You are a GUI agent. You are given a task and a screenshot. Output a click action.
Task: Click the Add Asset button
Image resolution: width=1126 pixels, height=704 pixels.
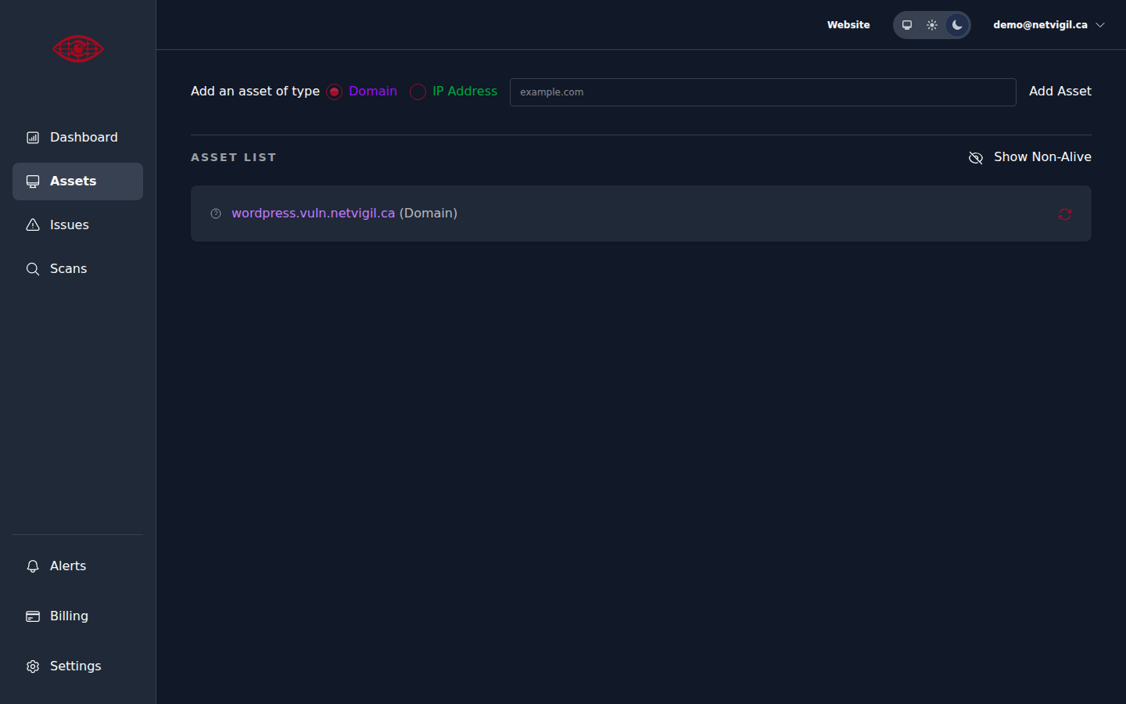point(1060,92)
